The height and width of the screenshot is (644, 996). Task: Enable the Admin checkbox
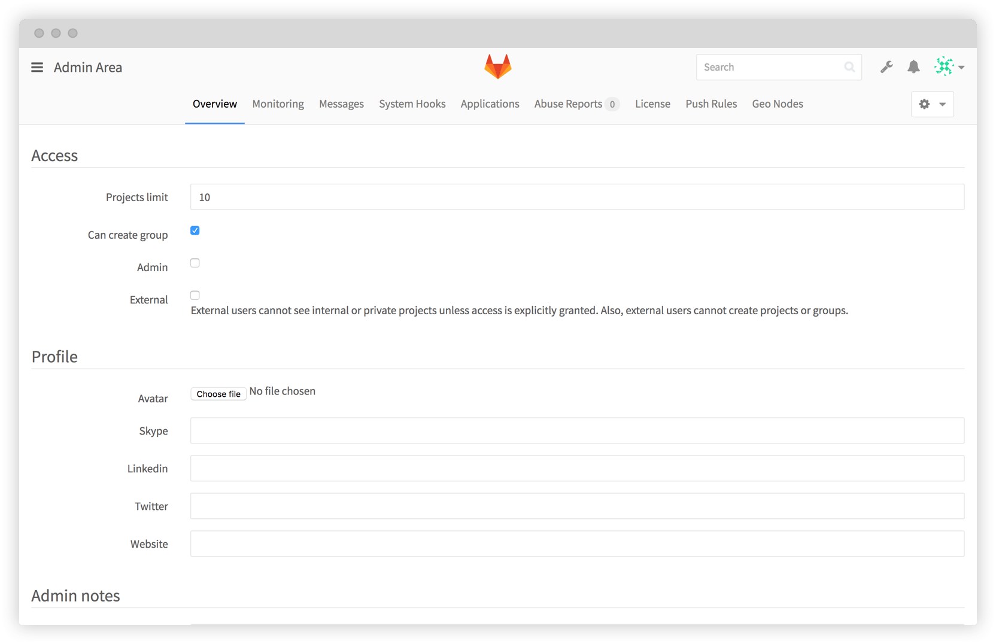(195, 263)
